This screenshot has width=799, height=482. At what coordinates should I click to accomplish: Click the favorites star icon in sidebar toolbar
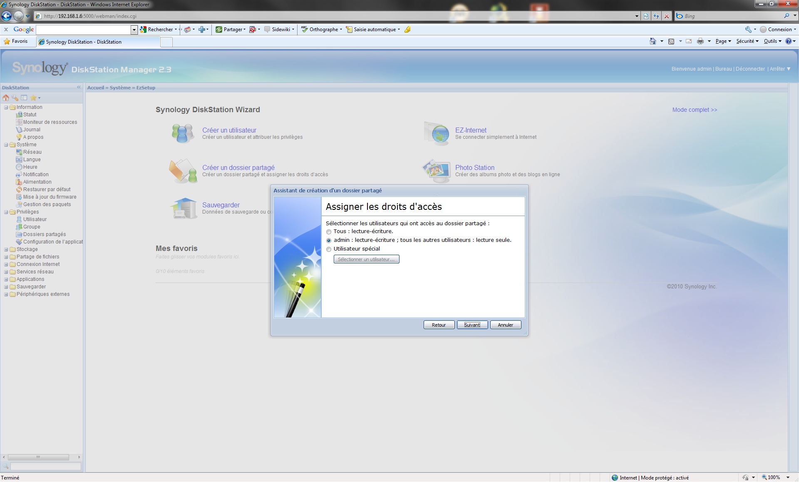(33, 98)
